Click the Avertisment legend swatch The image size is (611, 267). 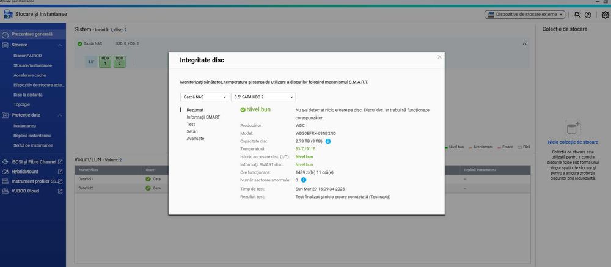(470, 147)
